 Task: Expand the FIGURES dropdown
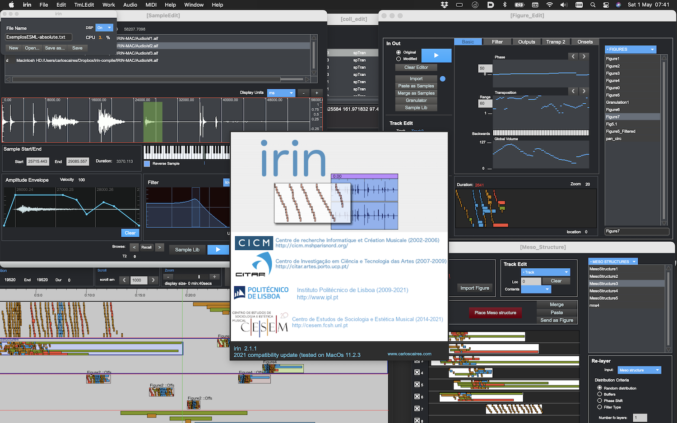(x=630, y=49)
